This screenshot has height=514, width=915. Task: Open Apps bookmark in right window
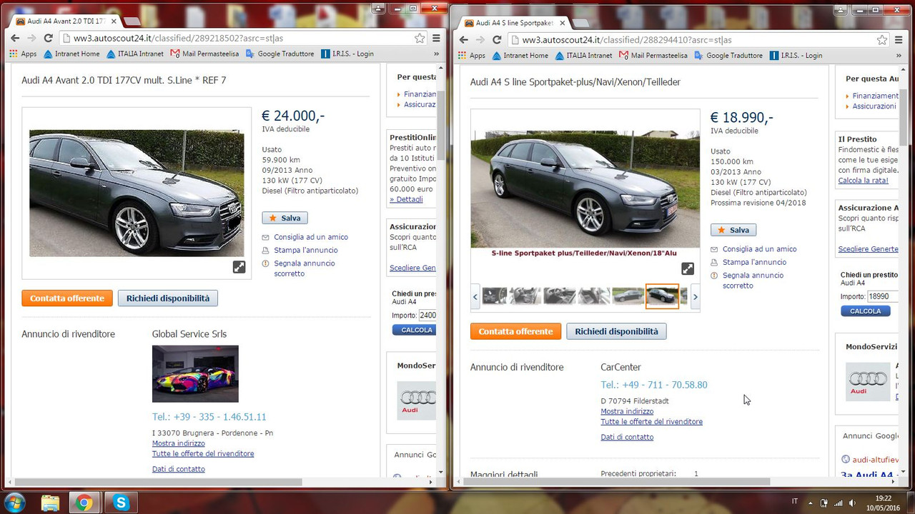tap(472, 55)
